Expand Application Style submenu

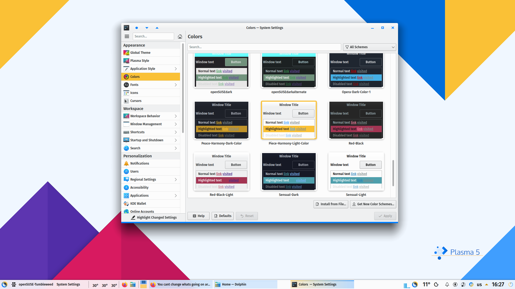[176, 69]
